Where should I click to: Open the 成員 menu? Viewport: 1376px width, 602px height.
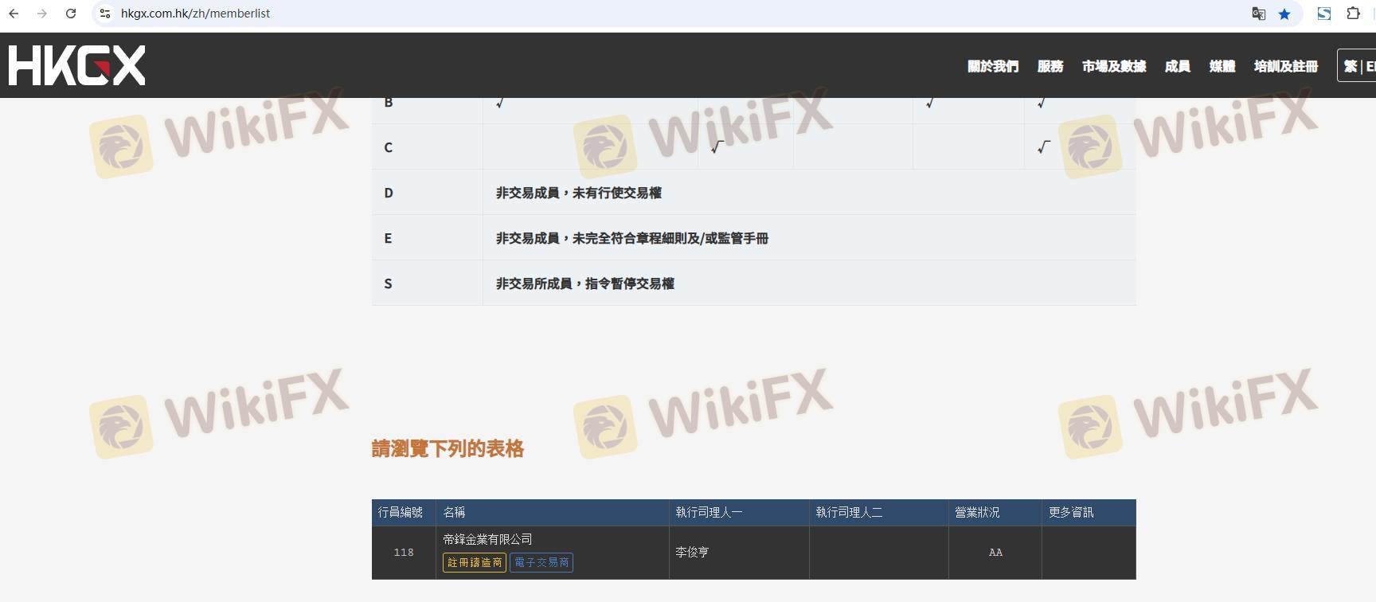pos(1177,66)
